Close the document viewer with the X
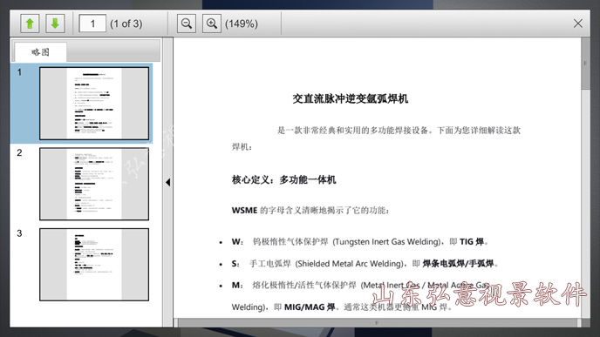 click(578, 24)
